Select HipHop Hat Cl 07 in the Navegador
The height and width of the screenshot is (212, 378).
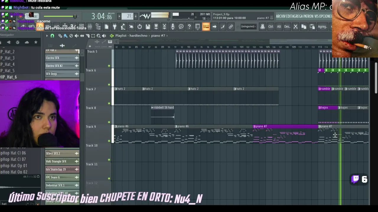click(x=13, y=159)
